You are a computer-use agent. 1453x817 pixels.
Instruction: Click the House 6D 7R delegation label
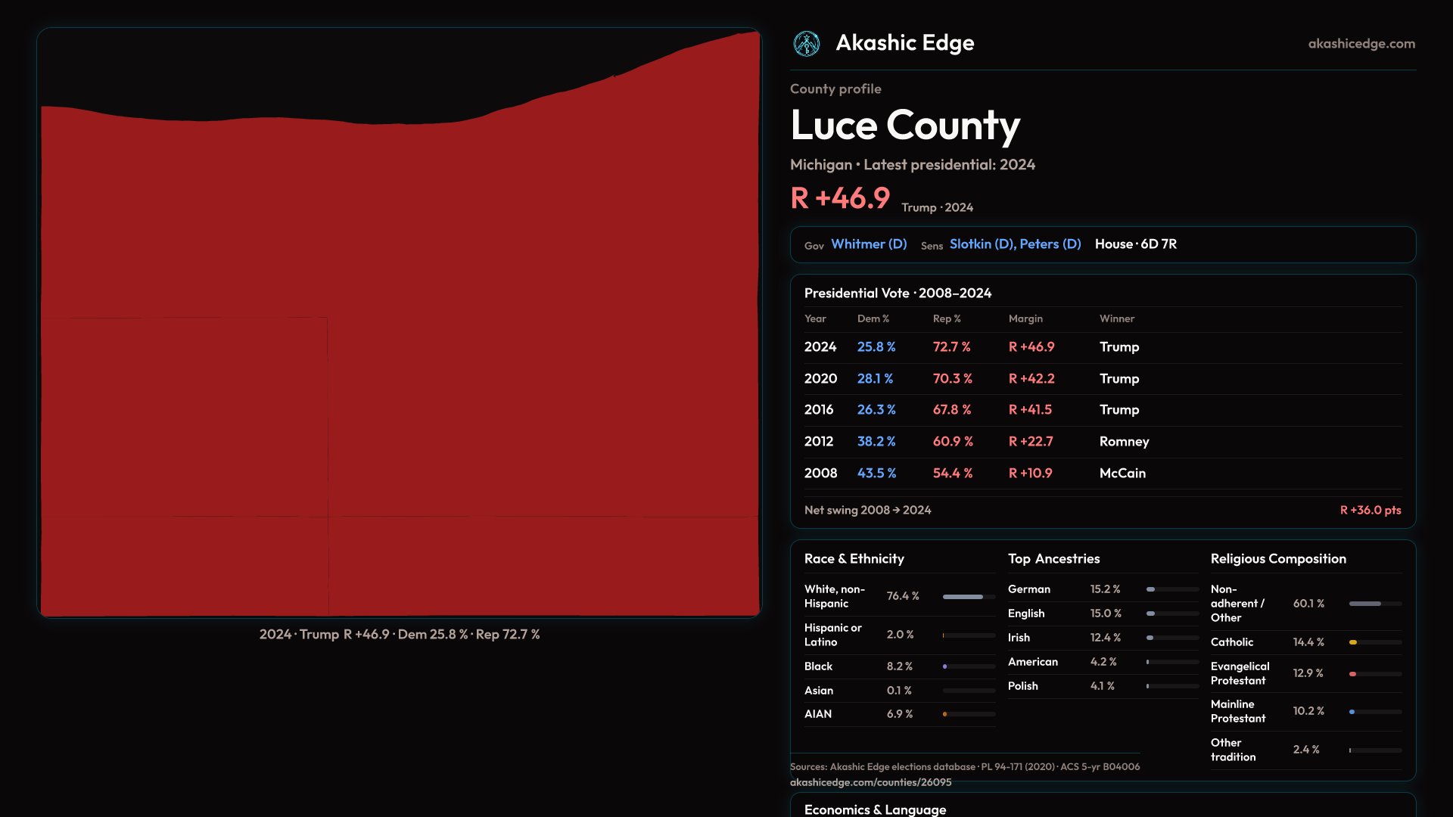click(x=1135, y=244)
